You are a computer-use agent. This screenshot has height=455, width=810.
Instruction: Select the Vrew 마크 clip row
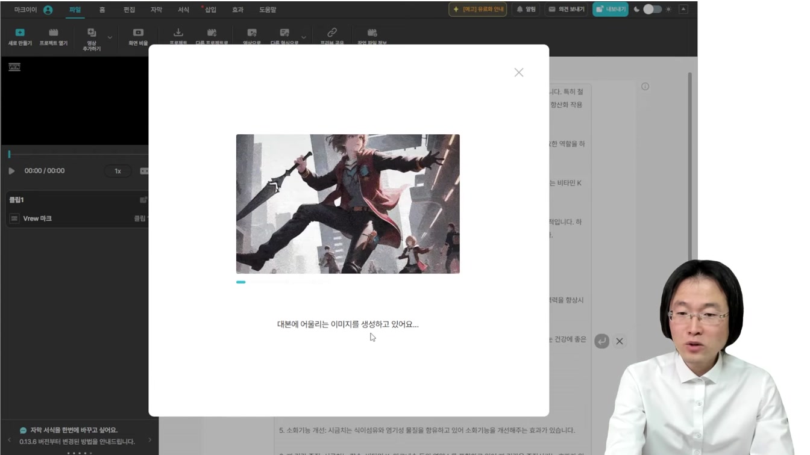78,218
